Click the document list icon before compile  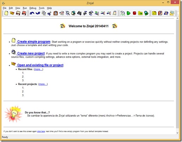[115, 13]
